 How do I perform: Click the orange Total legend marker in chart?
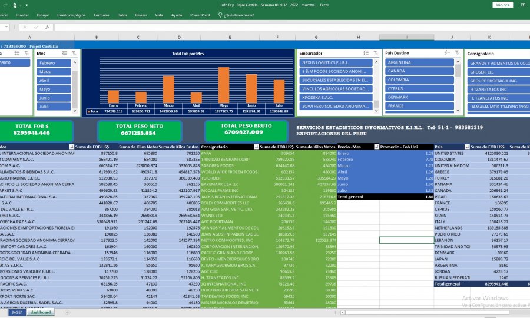88,111
